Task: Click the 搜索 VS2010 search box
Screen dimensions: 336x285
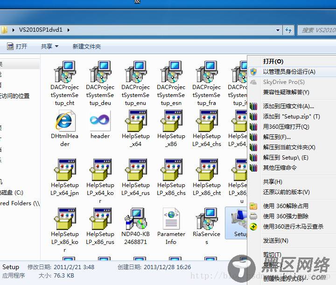Action: (317, 30)
